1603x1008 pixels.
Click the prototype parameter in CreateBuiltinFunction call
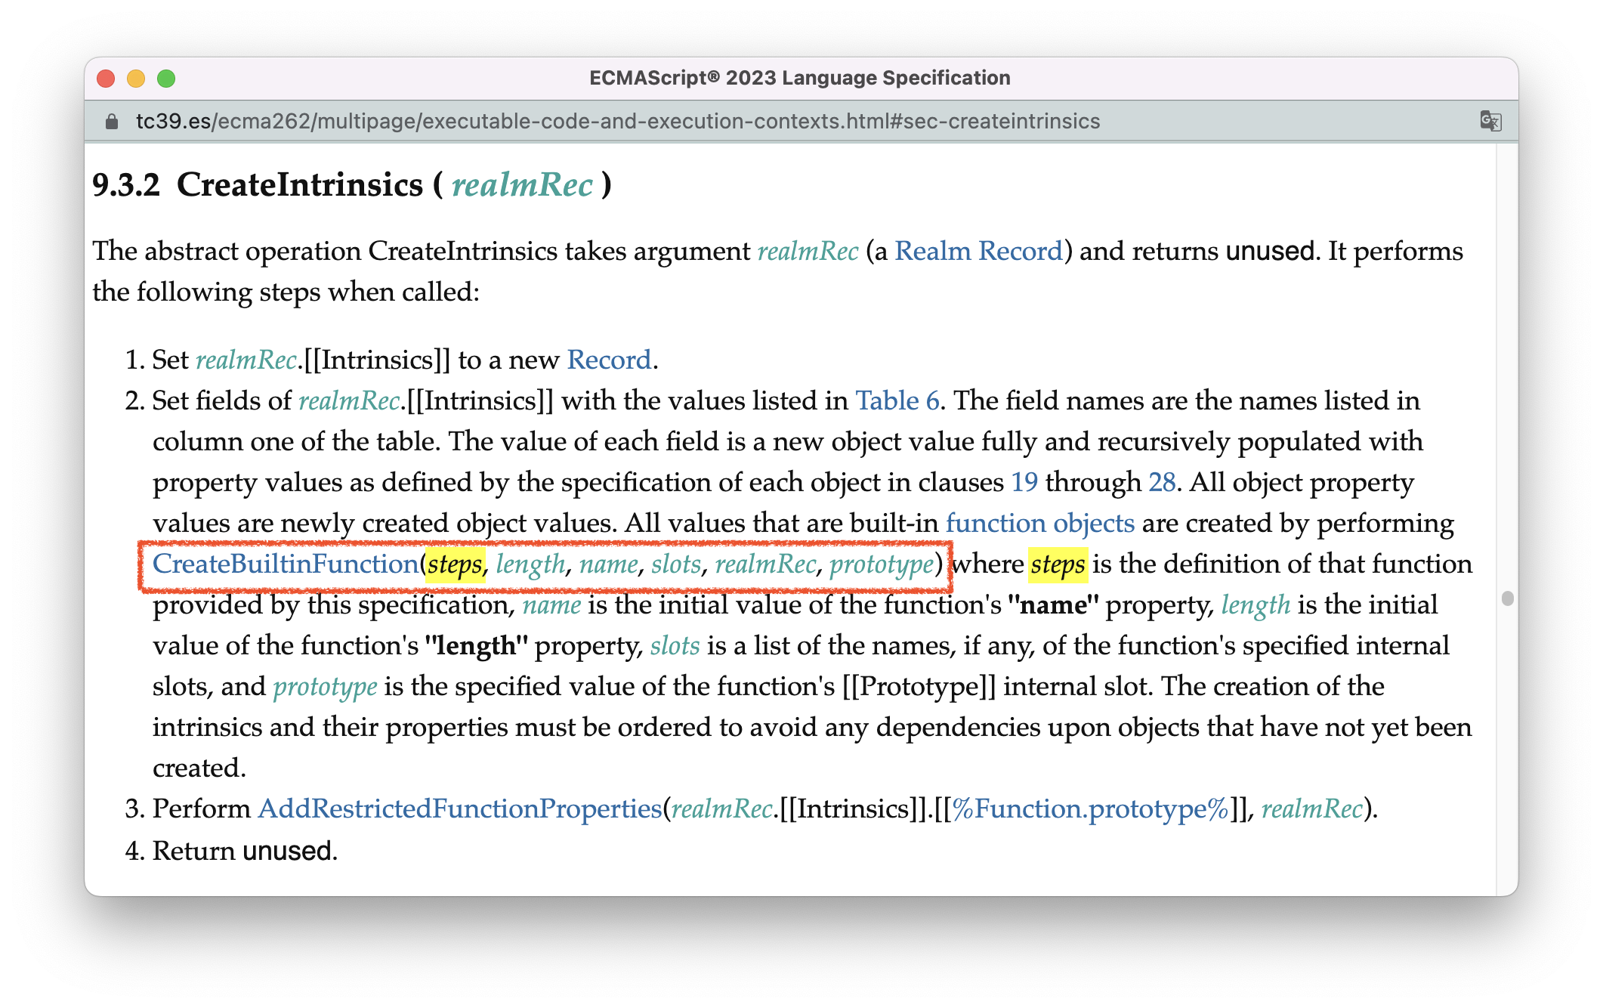click(x=882, y=564)
